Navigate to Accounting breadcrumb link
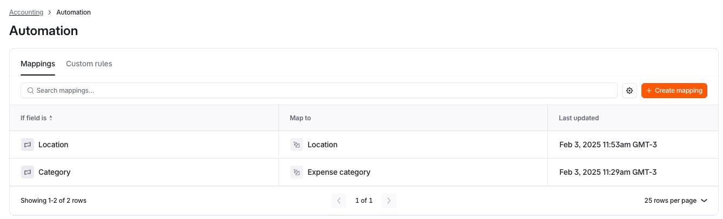Image resolution: width=723 pixels, height=219 pixels. coord(26,12)
